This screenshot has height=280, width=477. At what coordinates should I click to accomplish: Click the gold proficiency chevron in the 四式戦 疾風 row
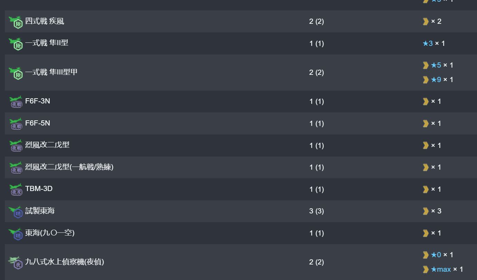(426, 21)
